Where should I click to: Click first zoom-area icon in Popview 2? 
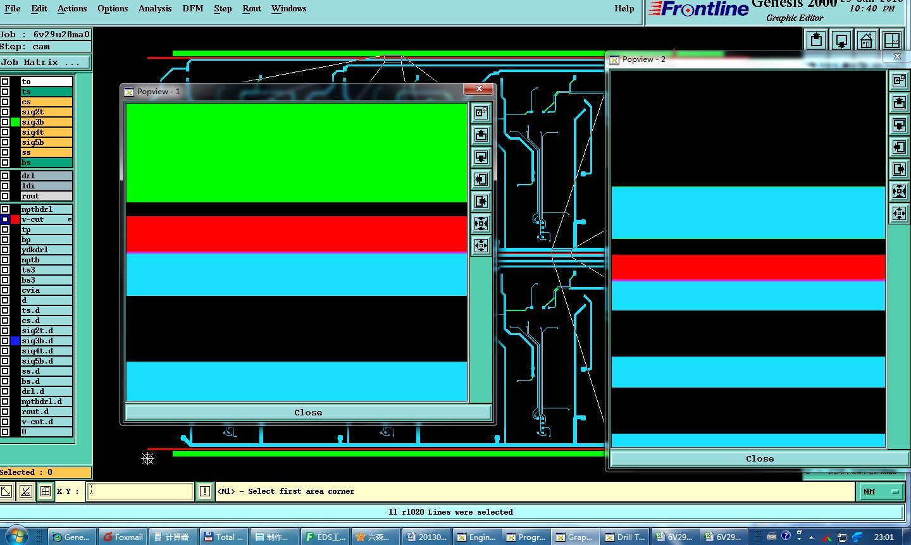tap(899, 80)
